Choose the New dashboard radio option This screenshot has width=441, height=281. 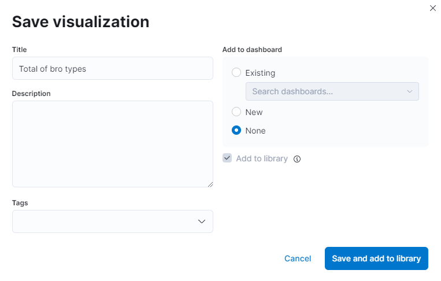tap(236, 112)
